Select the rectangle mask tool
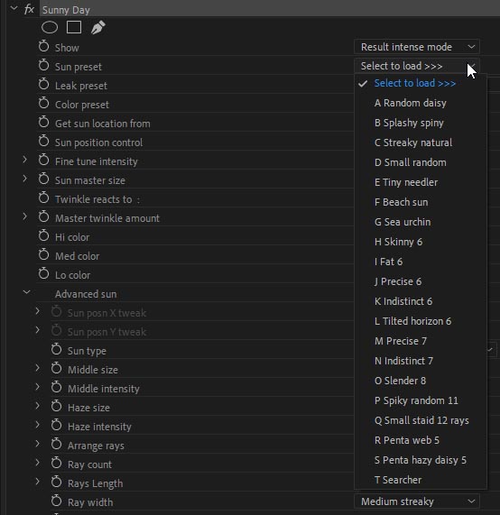This screenshot has width=500, height=515. coord(74,28)
